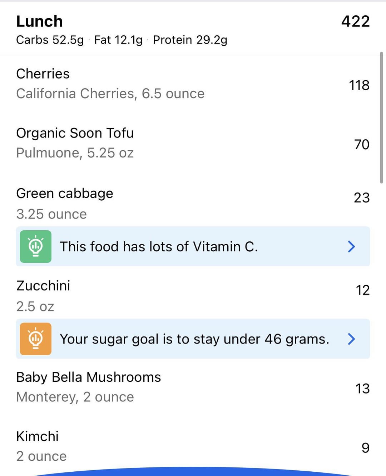Select the Zucchini food entry
Screen dimensions: 386x476
click(43, 286)
